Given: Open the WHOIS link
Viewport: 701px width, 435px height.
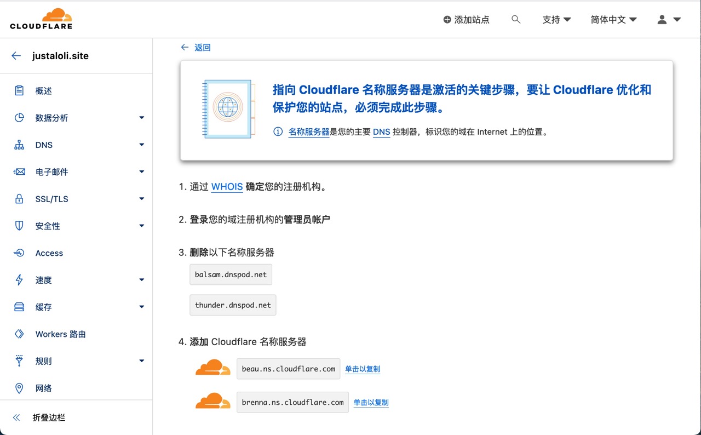Looking at the screenshot, I should (227, 187).
